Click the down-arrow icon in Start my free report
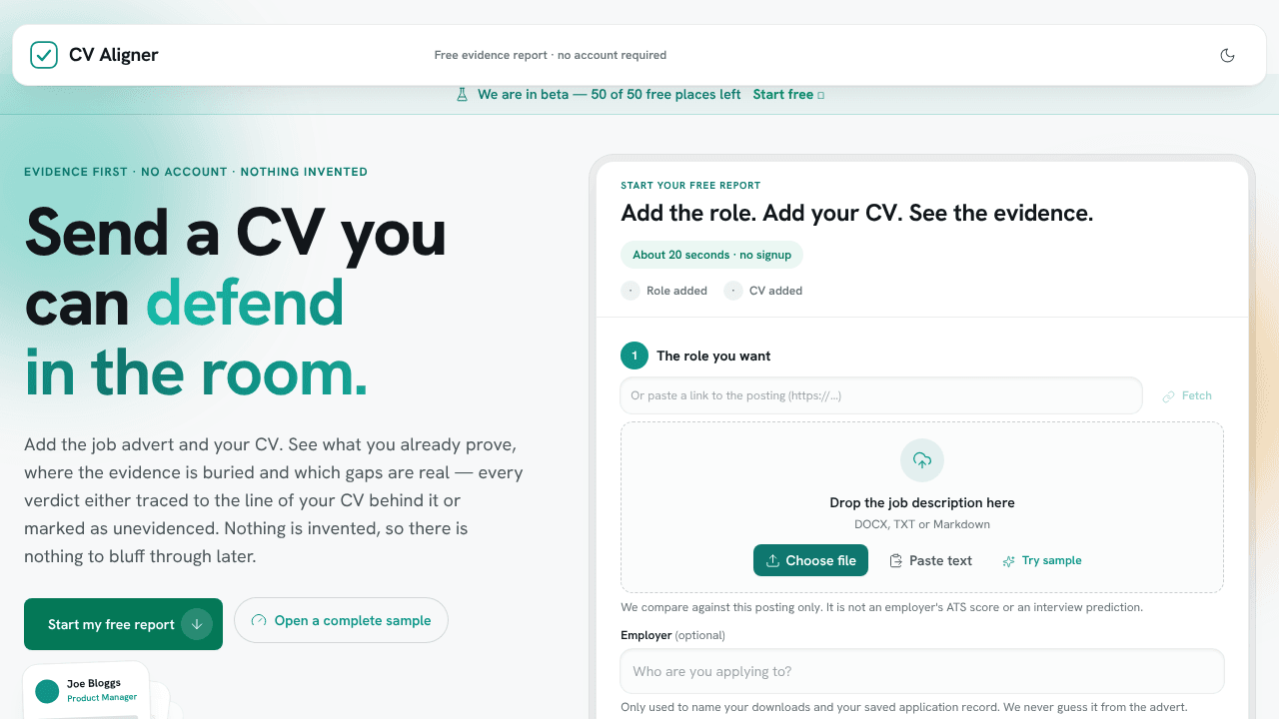 click(x=197, y=624)
